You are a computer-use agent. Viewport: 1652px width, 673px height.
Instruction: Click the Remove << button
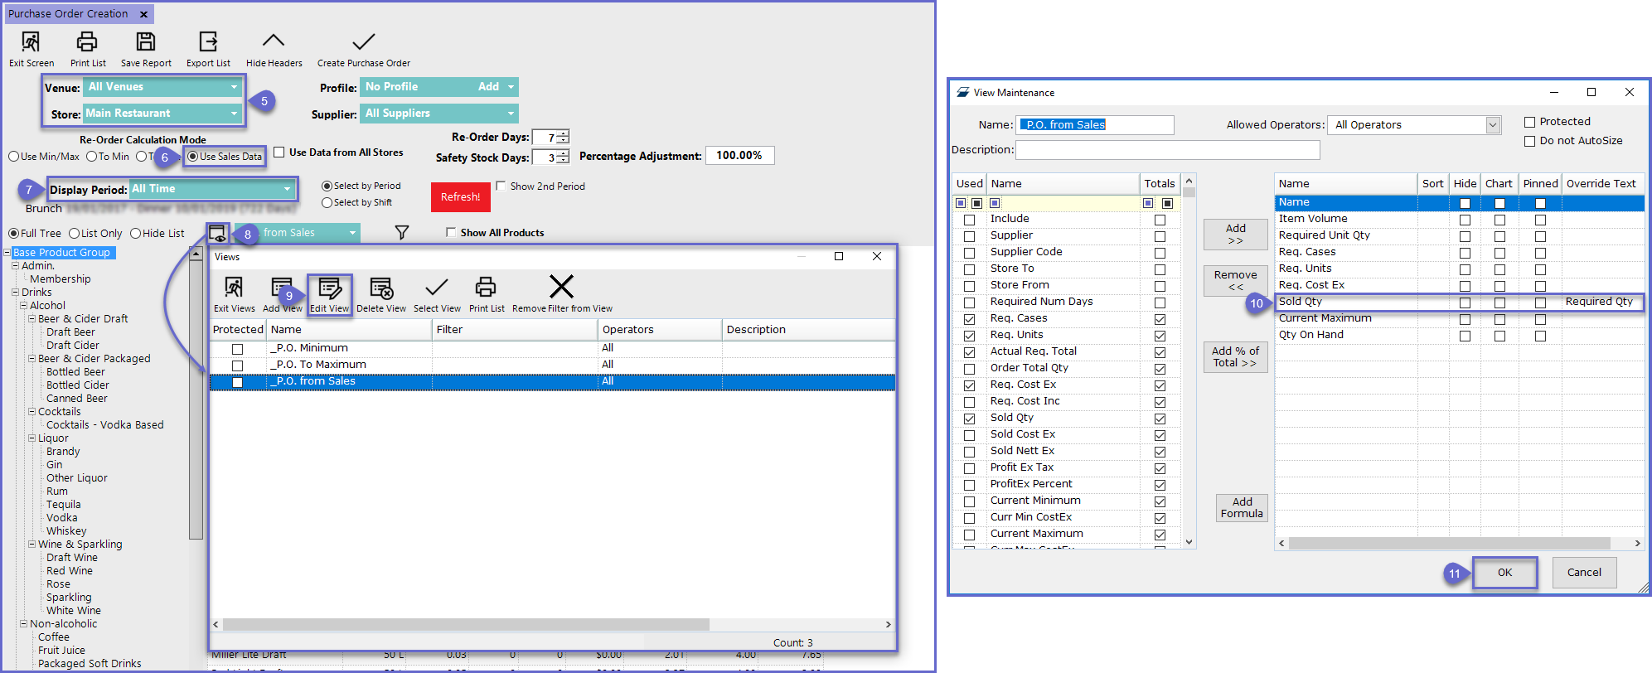[1235, 281]
